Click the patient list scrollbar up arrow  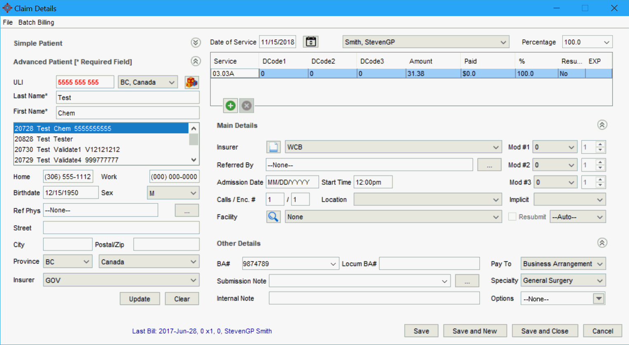[x=193, y=128]
